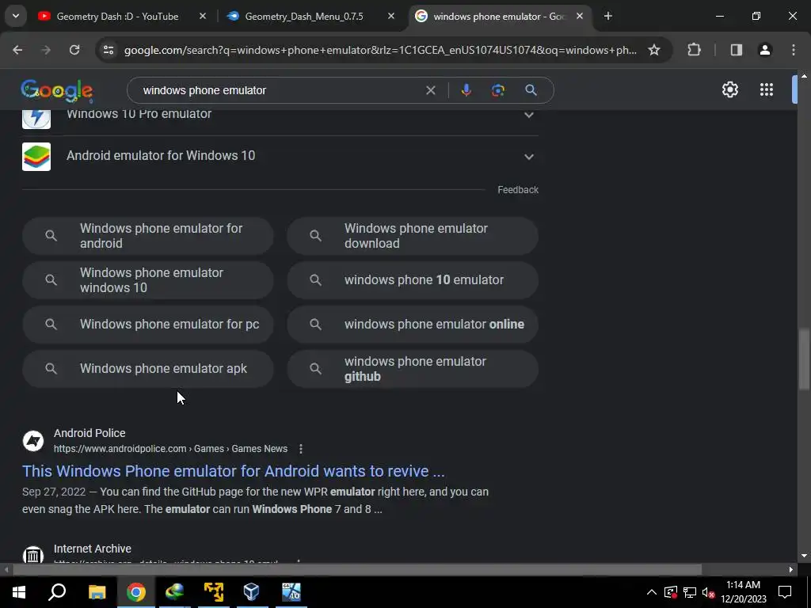
Task: Click the Chrome taskbar icon
Action: click(x=136, y=592)
